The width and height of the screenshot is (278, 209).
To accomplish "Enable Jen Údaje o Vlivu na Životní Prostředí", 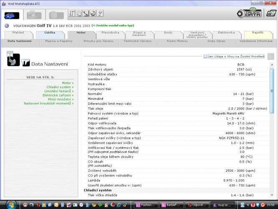I will (205, 56).
